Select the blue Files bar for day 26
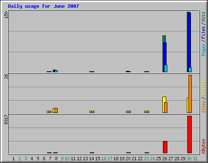This screenshot has width=208, height=163. click(x=165, y=57)
